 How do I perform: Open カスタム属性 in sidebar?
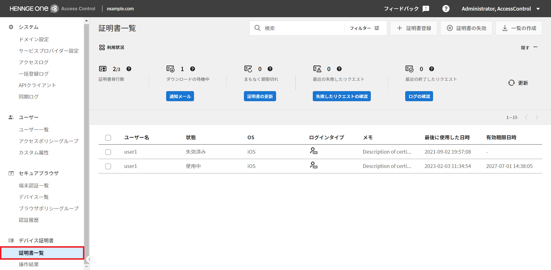(34, 152)
